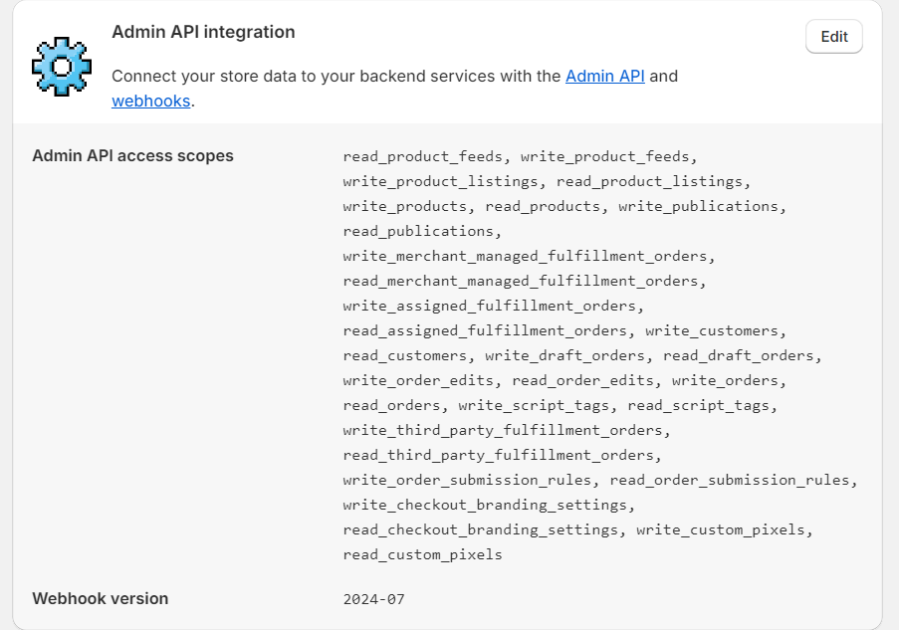
Task: Click the write_customers scope text
Action: click(712, 330)
